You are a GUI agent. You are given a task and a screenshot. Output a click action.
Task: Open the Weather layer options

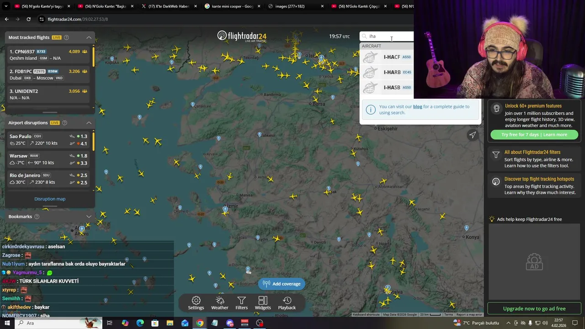pyautogui.click(x=220, y=303)
